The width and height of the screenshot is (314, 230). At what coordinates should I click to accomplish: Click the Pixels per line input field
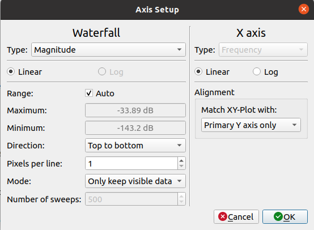[131, 163]
